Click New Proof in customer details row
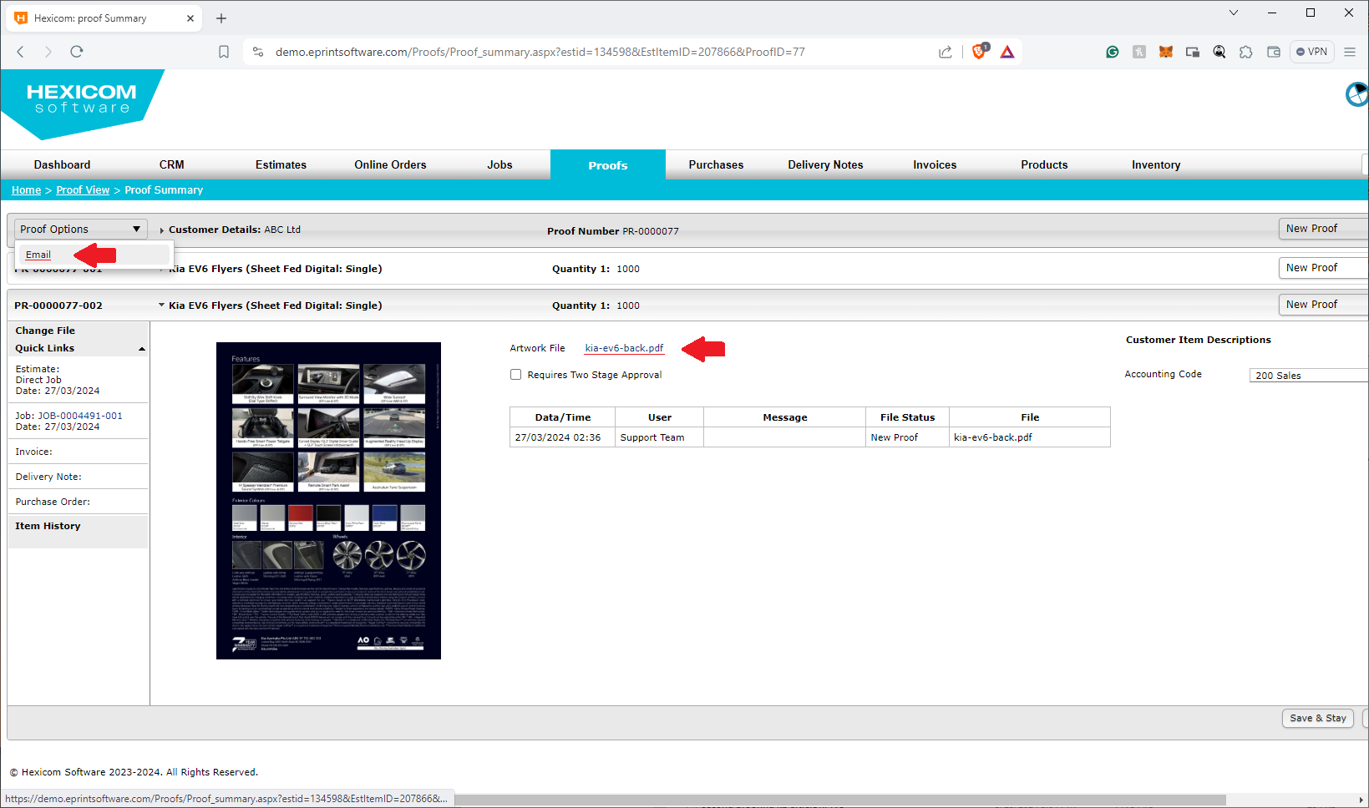The width and height of the screenshot is (1369, 808). click(1323, 229)
